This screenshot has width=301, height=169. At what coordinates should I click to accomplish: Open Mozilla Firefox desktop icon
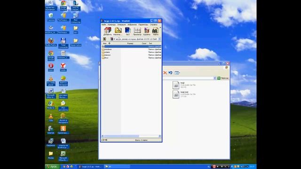point(51,42)
